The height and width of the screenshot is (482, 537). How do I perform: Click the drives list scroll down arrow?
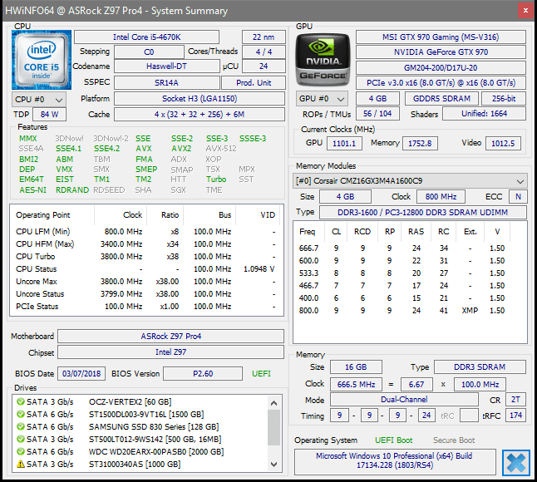(274, 464)
